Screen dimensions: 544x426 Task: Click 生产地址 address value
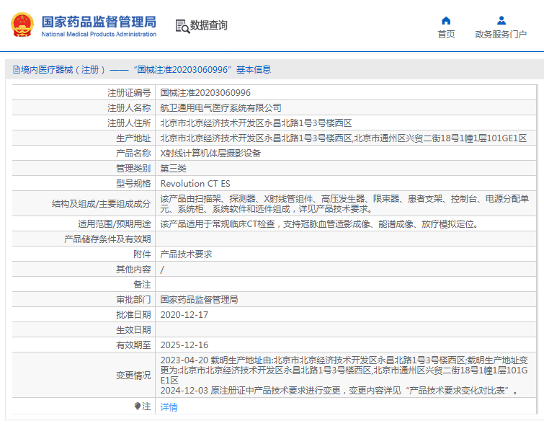(344, 138)
